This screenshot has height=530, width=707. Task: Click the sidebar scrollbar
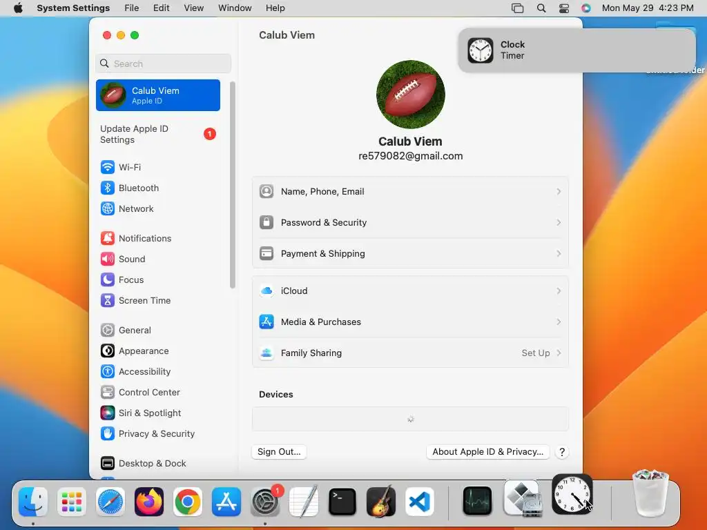[233, 185]
